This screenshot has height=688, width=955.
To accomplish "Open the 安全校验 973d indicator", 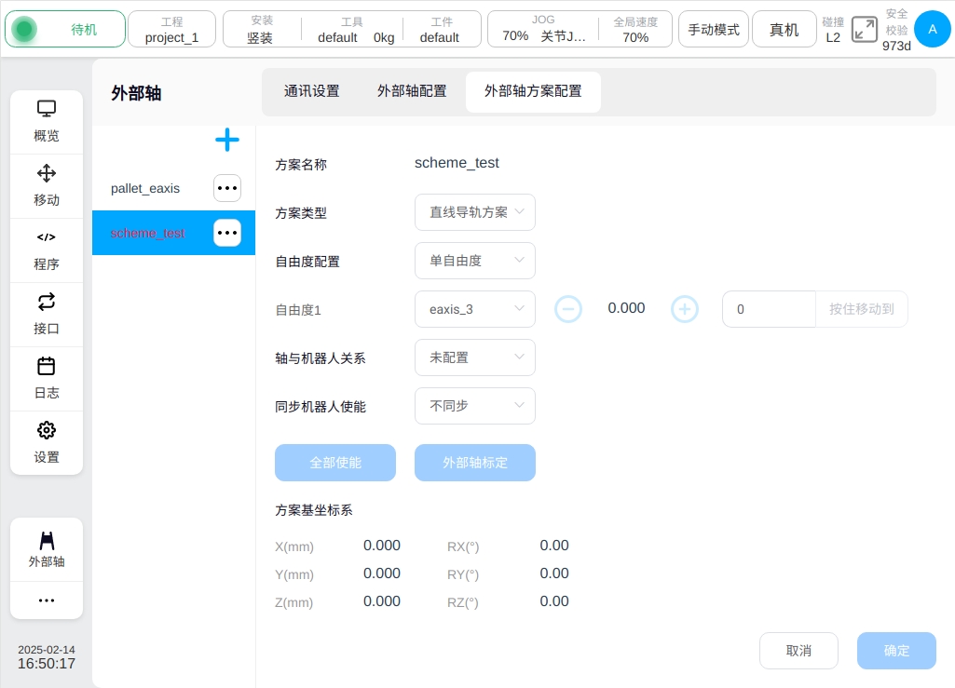I will click(x=896, y=29).
